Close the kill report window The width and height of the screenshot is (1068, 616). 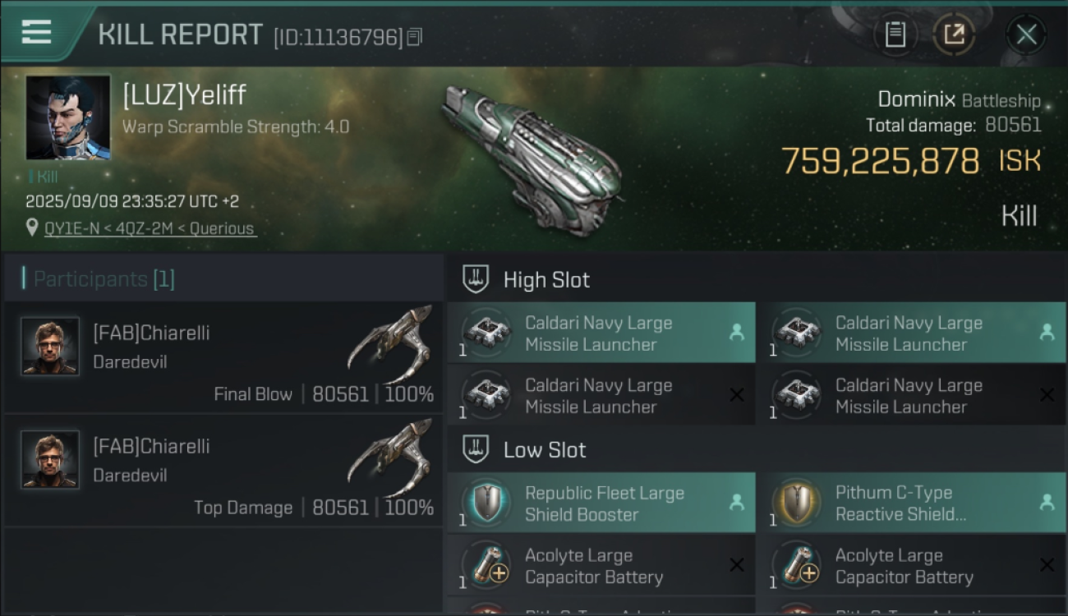click(x=1026, y=34)
